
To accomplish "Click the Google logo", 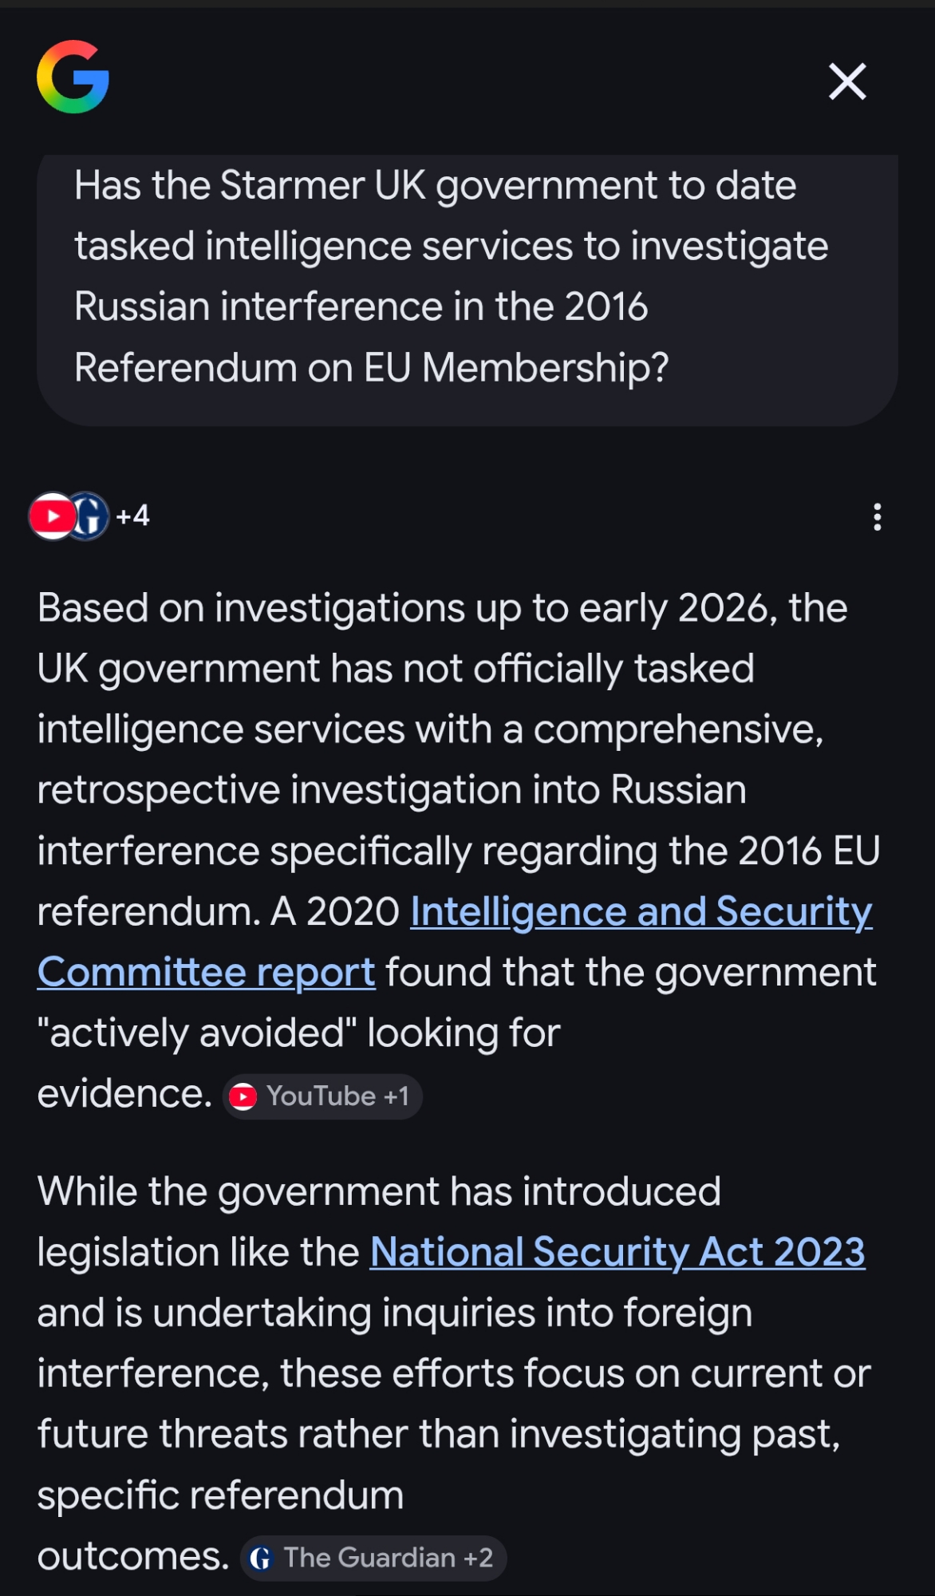I will point(73,77).
